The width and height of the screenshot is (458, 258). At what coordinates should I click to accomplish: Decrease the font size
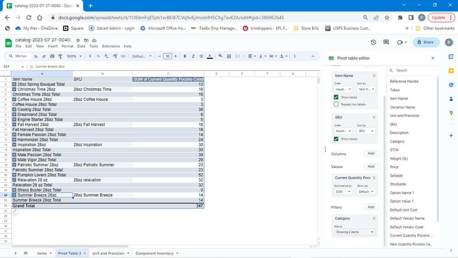tap(159, 56)
